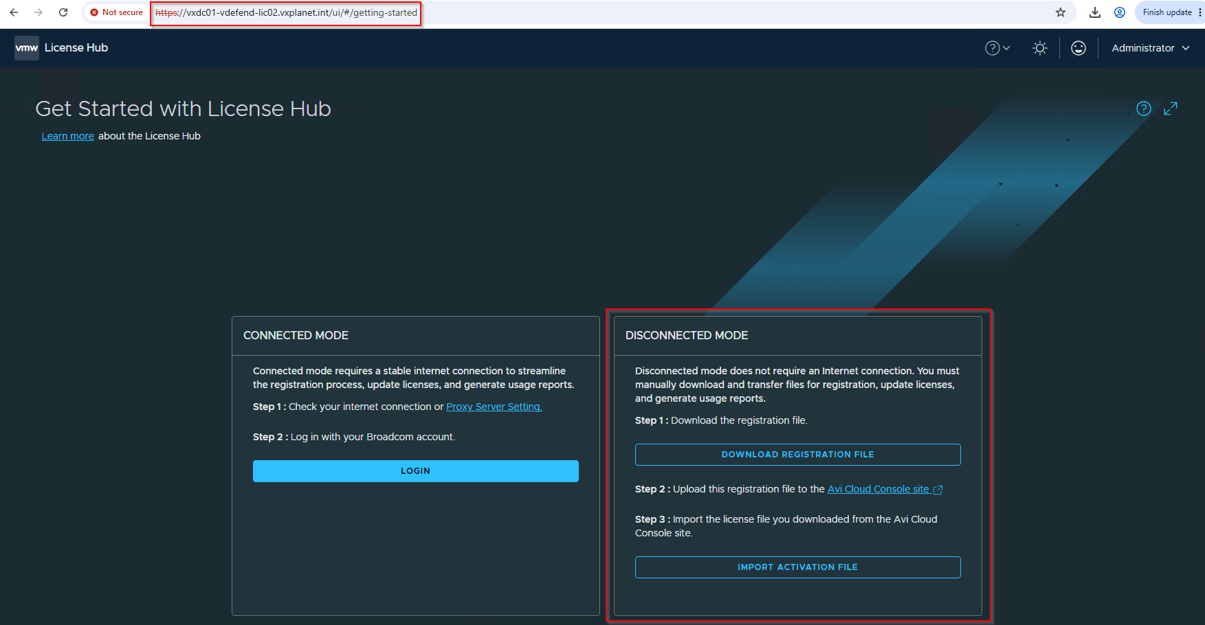
Task: Click the IMPORT ACTIVATION FILE button
Action: (x=798, y=567)
